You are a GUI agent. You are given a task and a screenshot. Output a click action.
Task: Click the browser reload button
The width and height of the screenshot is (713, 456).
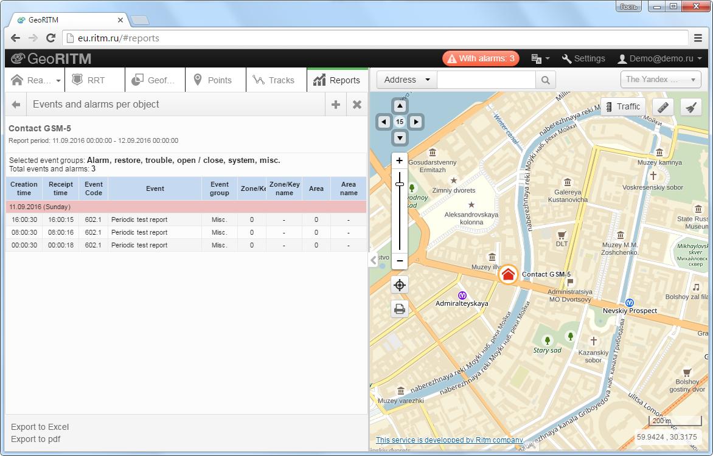[x=51, y=38]
